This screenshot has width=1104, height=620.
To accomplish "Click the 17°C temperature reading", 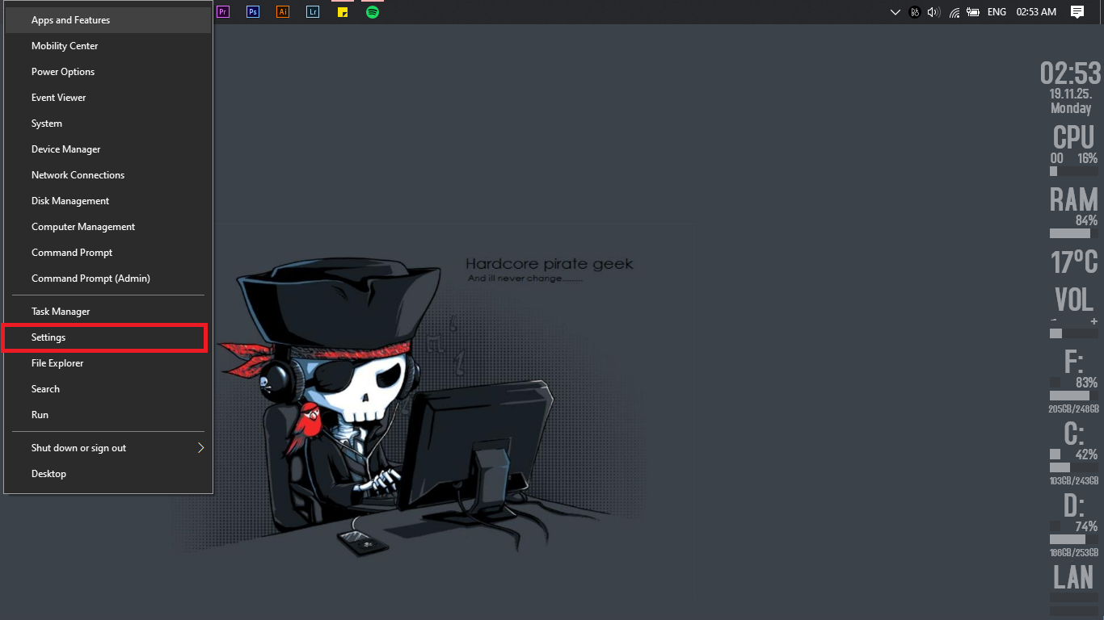I will click(x=1074, y=262).
